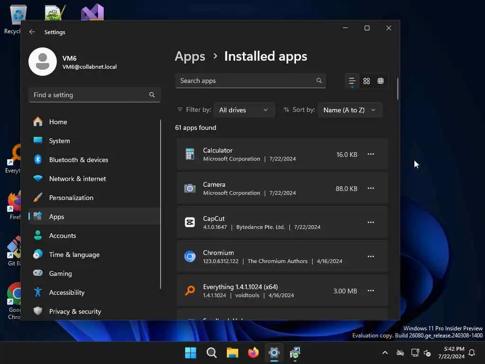Click the VM6@collabnet.local account text
Screen dimensions: 485x364
[x=90, y=67]
